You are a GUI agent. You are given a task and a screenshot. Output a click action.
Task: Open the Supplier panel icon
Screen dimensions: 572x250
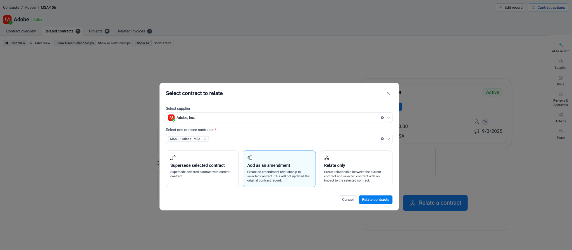(560, 62)
